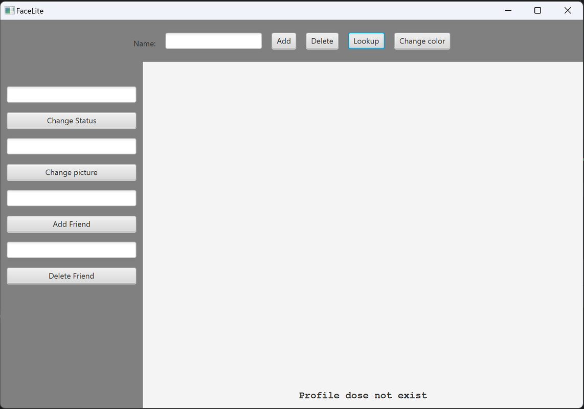Focus the text field above Delete Friend
584x409 pixels.
(72, 250)
